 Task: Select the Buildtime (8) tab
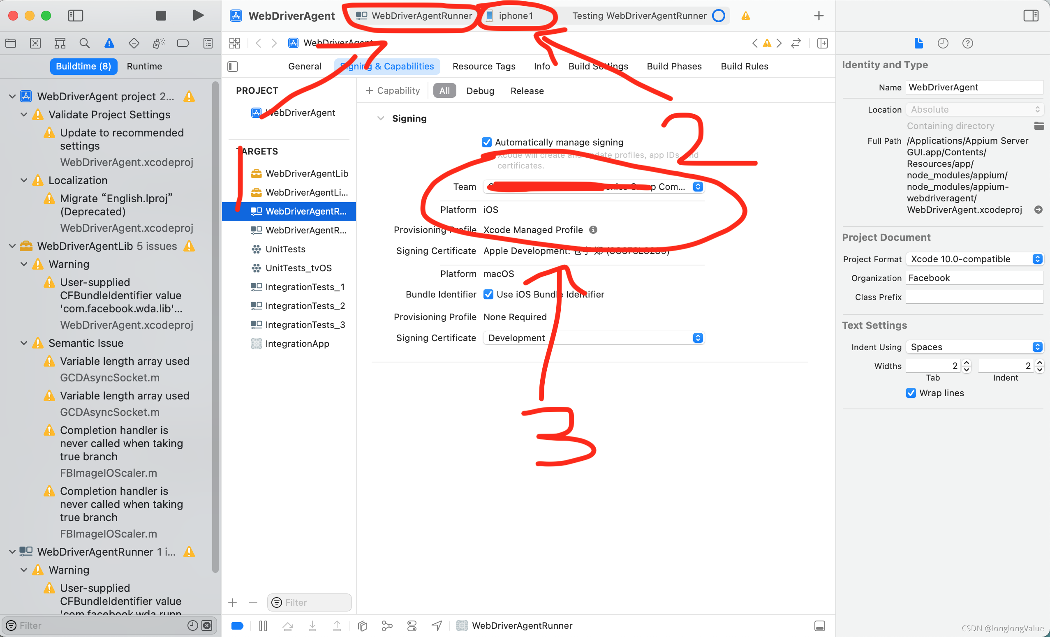83,67
